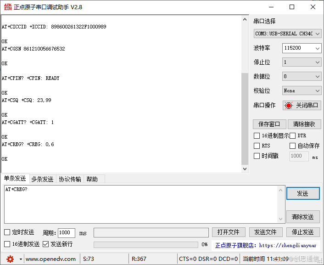Screen dimensions: 324x265
Task: Click AT+CSQ +CSQ: 23,99 line
Action: [x=27, y=100]
